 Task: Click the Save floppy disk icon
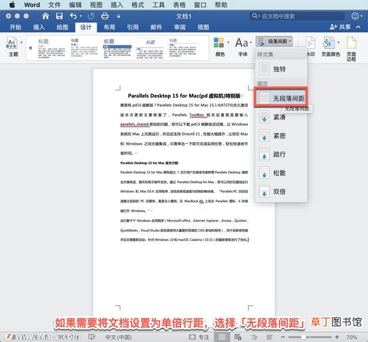[59, 16]
